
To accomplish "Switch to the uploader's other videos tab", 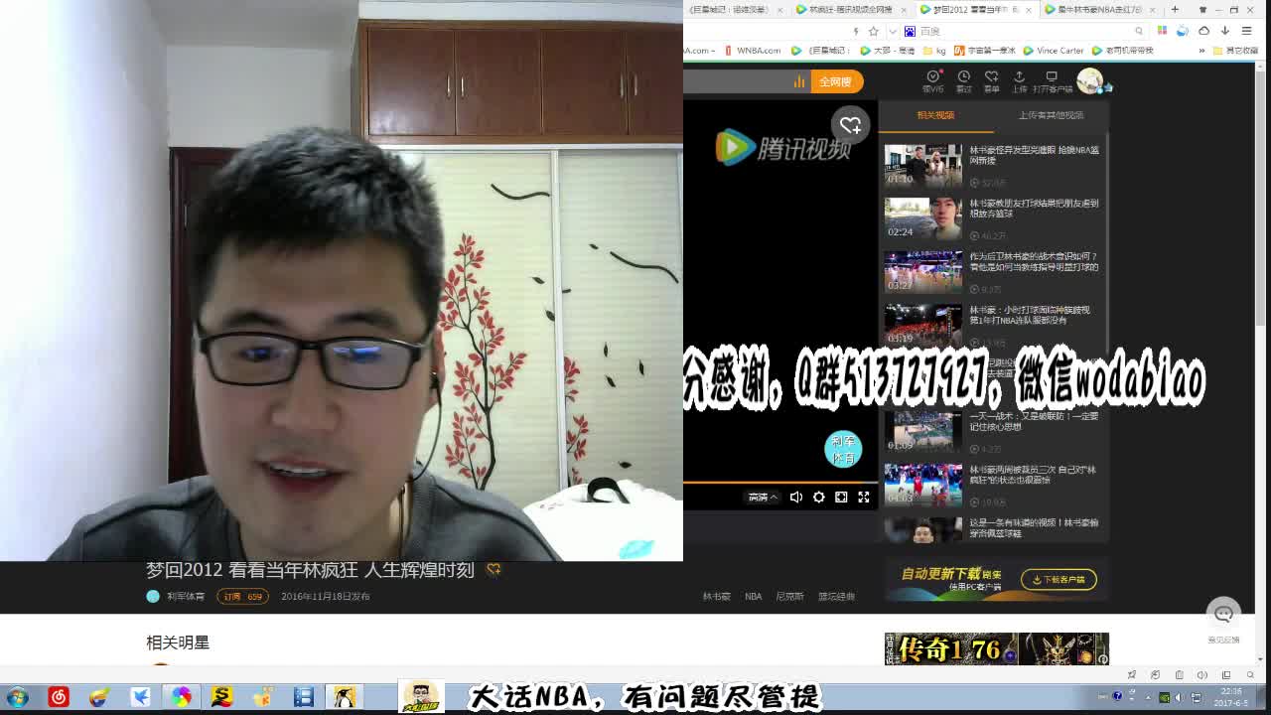I will pos(1051,115).
